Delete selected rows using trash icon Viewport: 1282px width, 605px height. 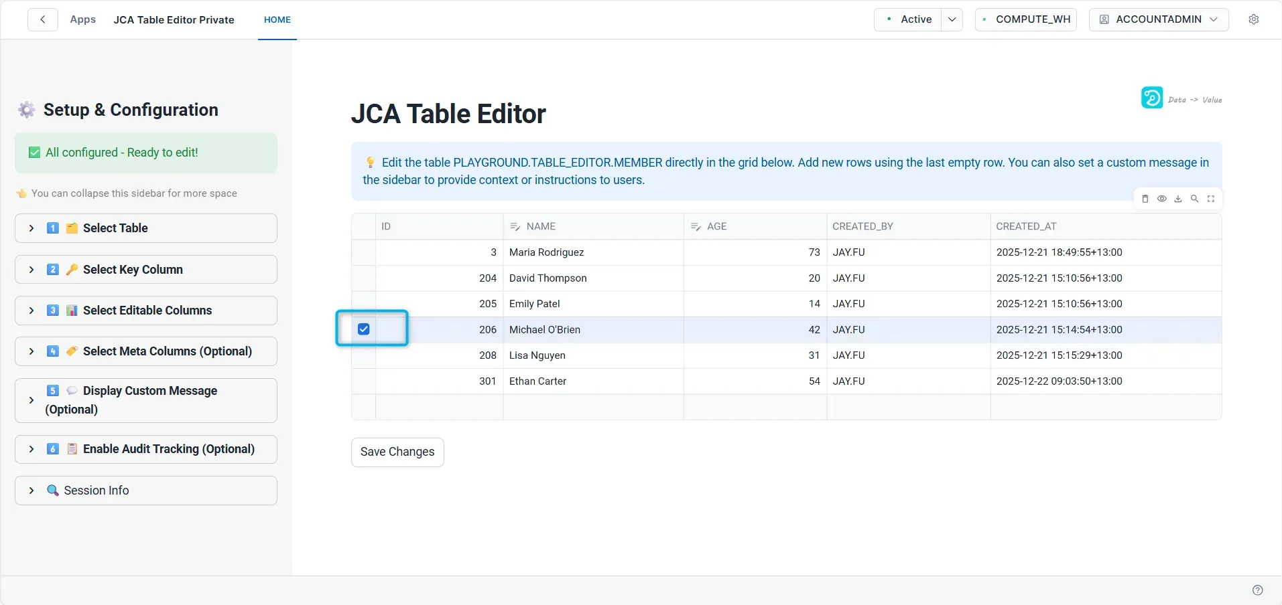1145,199
